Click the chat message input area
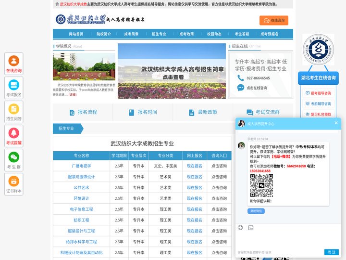 tap(288, 240)
